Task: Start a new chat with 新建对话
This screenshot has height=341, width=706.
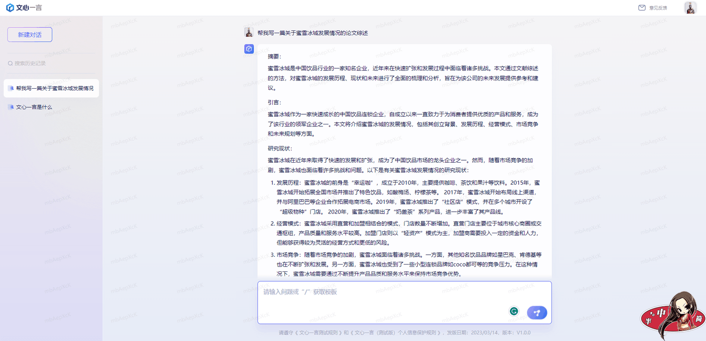Action: pos(30,35)
